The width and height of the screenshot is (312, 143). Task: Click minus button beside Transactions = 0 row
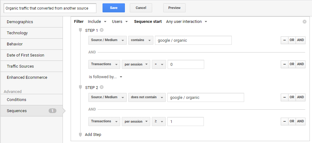284,64
